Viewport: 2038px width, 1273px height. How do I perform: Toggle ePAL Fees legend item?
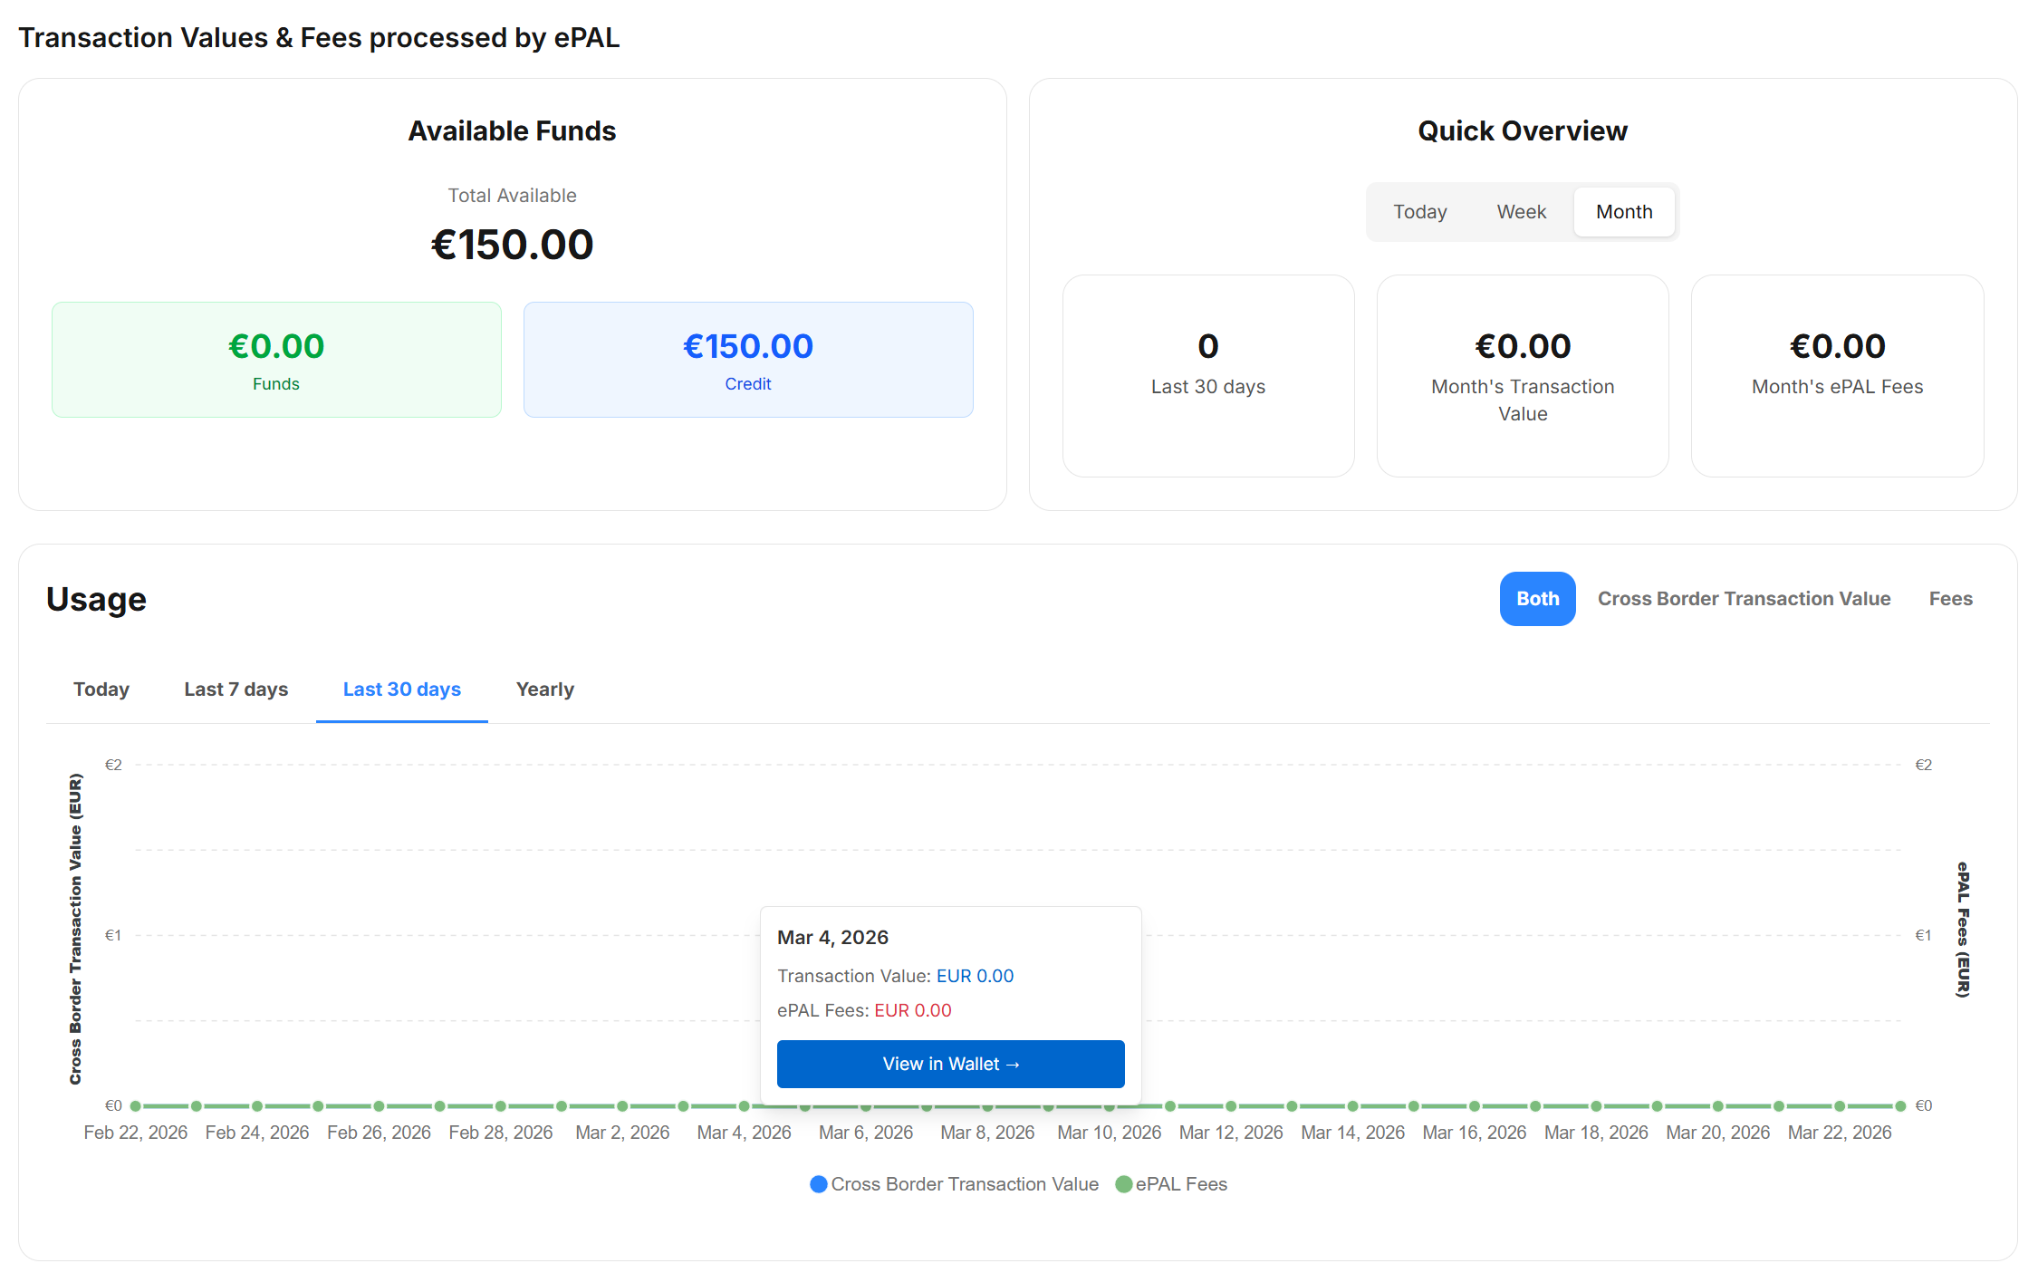click(x=1170, y=1184)
